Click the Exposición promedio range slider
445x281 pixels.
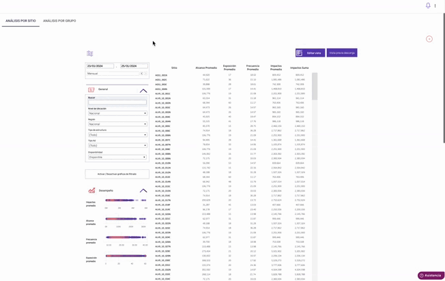(126, 256)
